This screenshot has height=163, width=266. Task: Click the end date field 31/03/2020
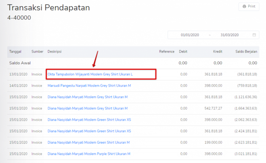[x=230, y=35]
